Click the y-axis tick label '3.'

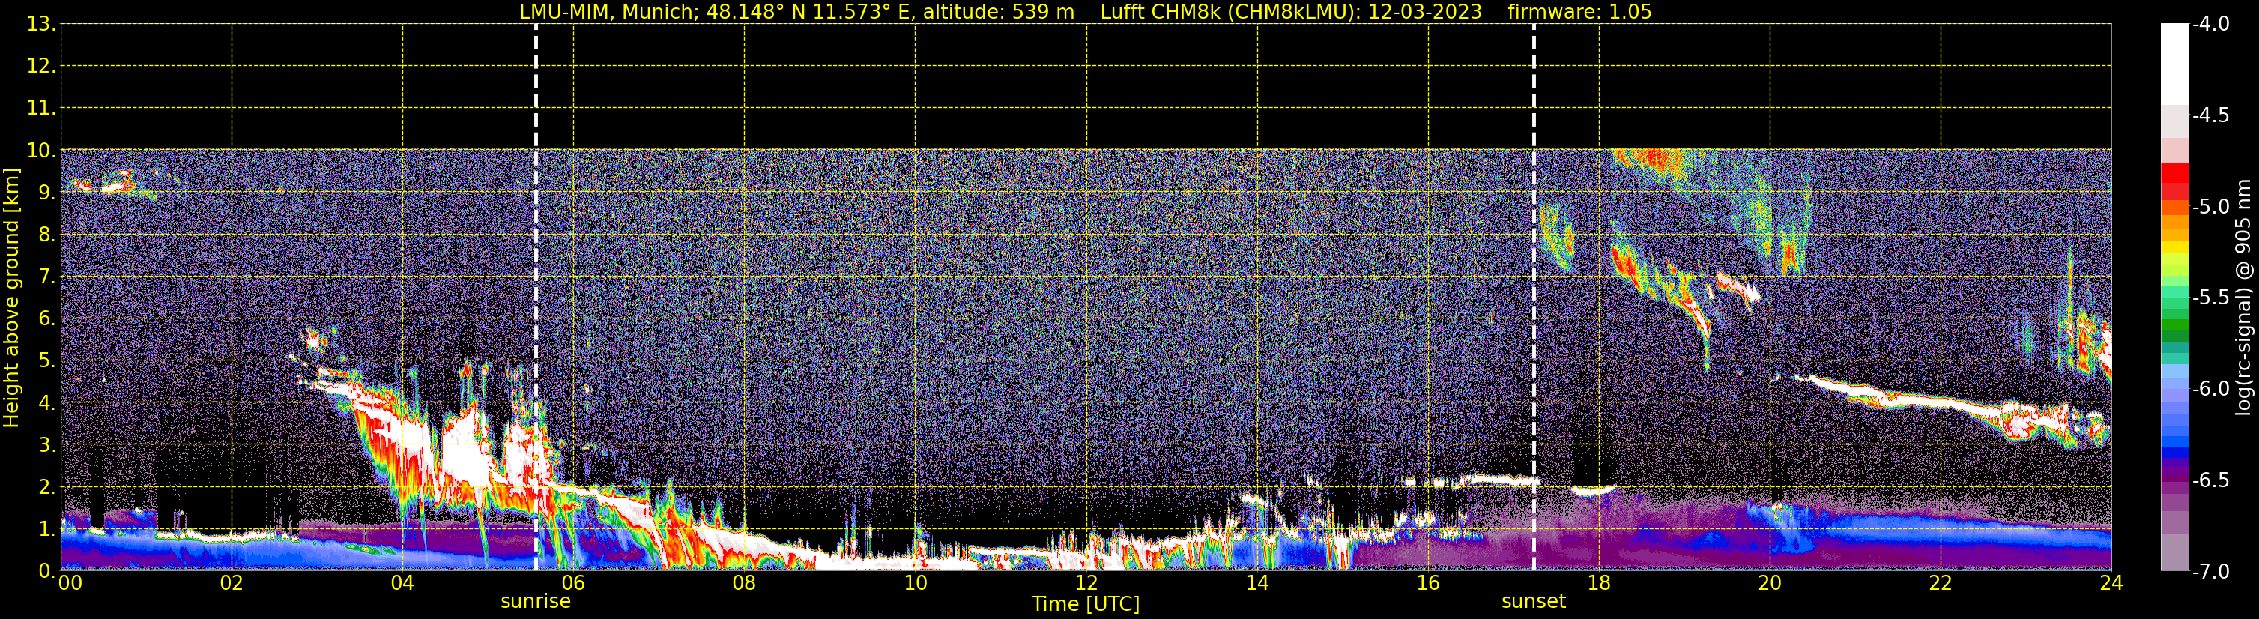point(46,445)
